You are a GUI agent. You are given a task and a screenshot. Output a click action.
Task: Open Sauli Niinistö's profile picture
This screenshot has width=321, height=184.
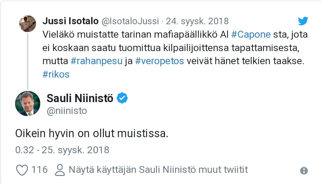tap(28, 103)
